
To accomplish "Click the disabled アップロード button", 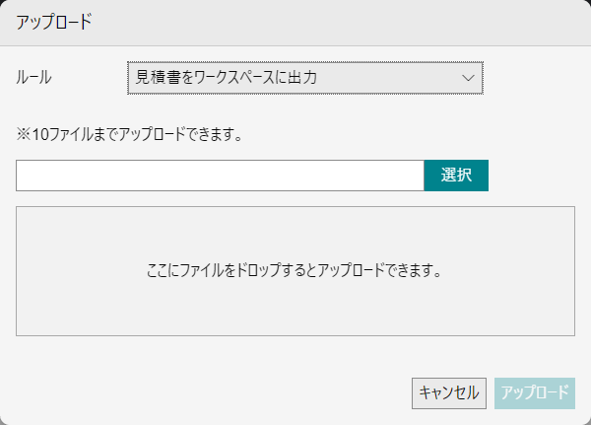I will (x=535, y=393).
